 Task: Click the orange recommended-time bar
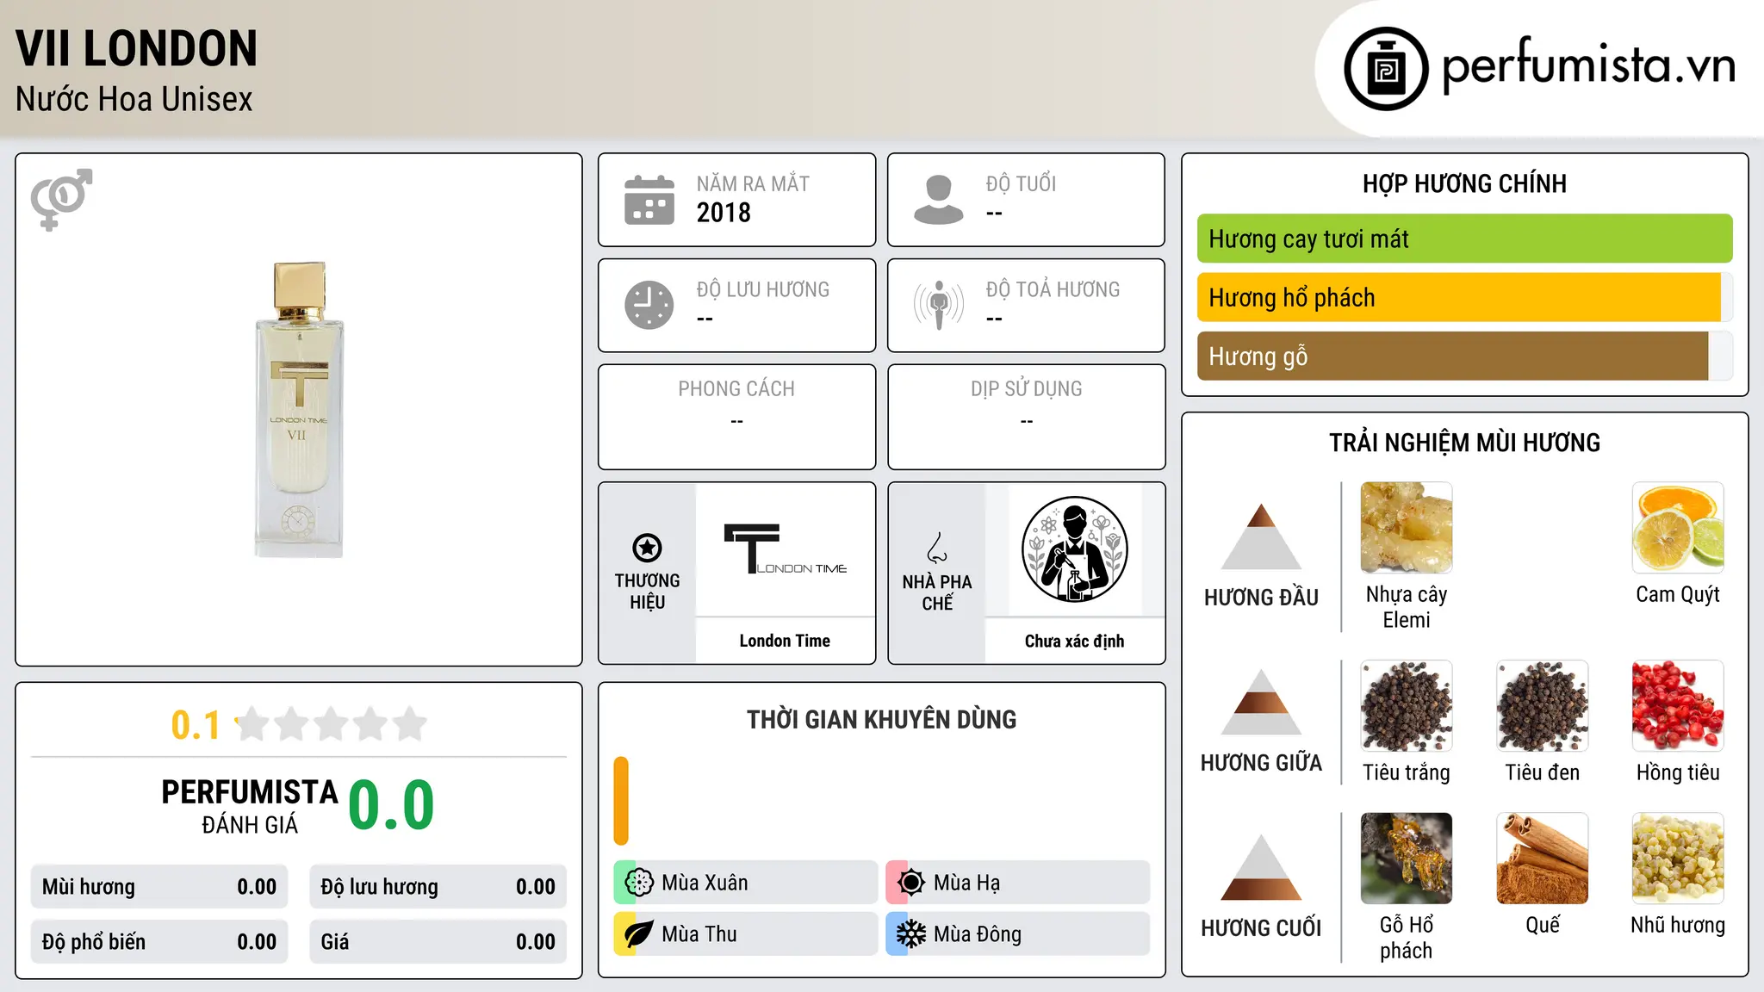(621, 801)
